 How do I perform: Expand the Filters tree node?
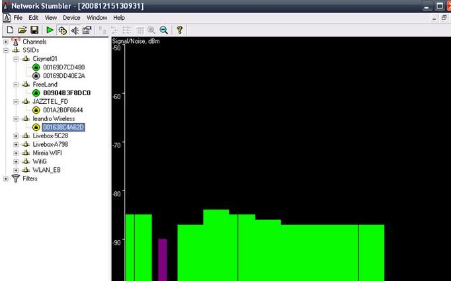click(x=6, y=179)
